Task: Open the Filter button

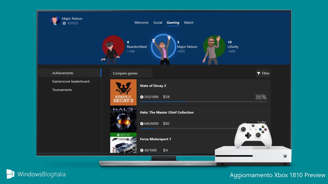Action: pyautogui.click(x=263, y=73)
